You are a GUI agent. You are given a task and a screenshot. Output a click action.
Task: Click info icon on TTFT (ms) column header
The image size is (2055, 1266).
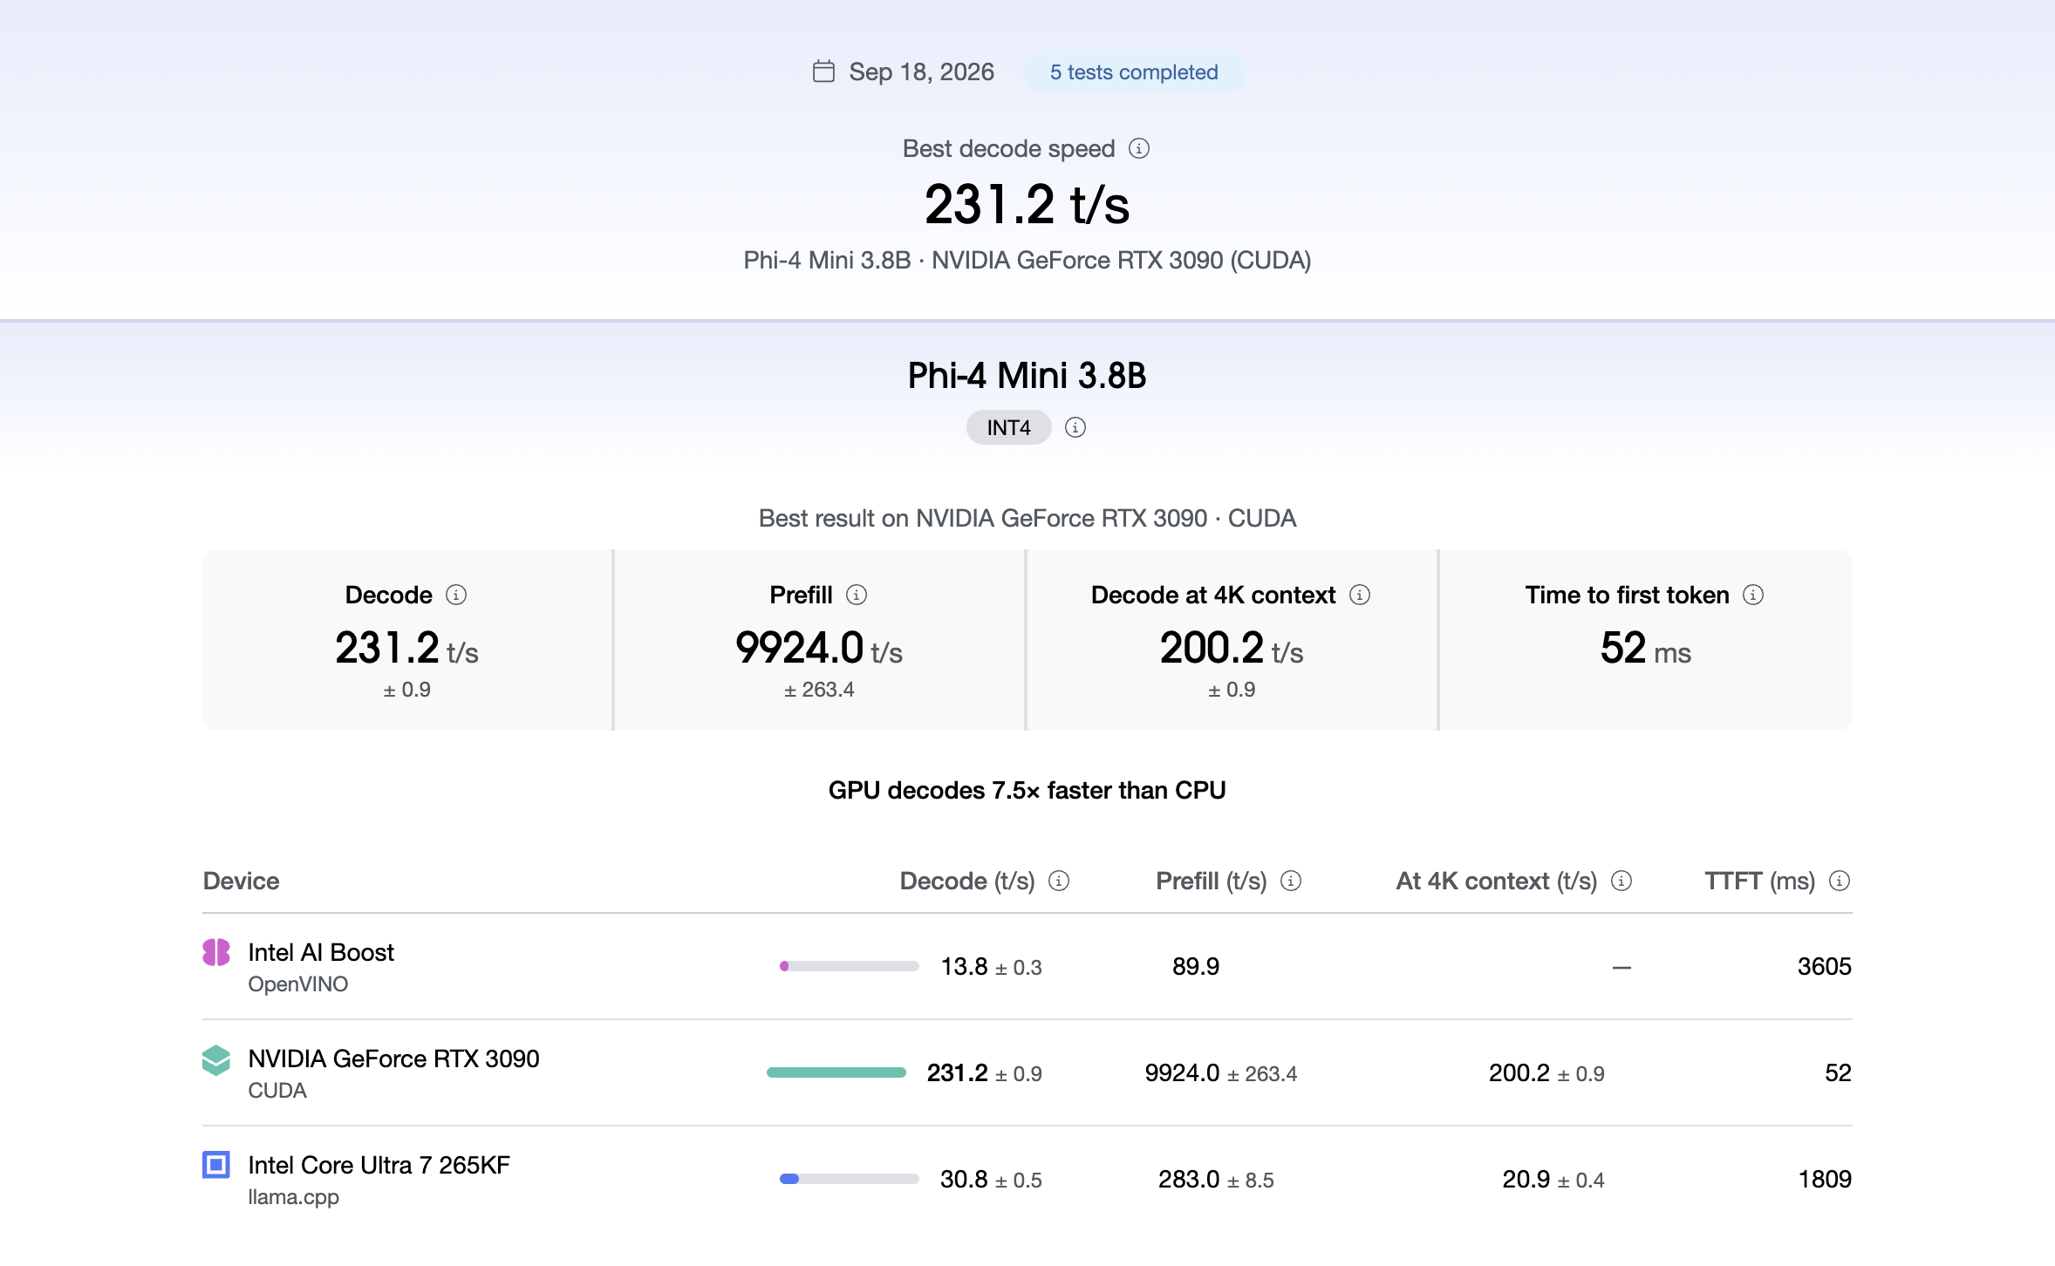[x=1840, y=881]
